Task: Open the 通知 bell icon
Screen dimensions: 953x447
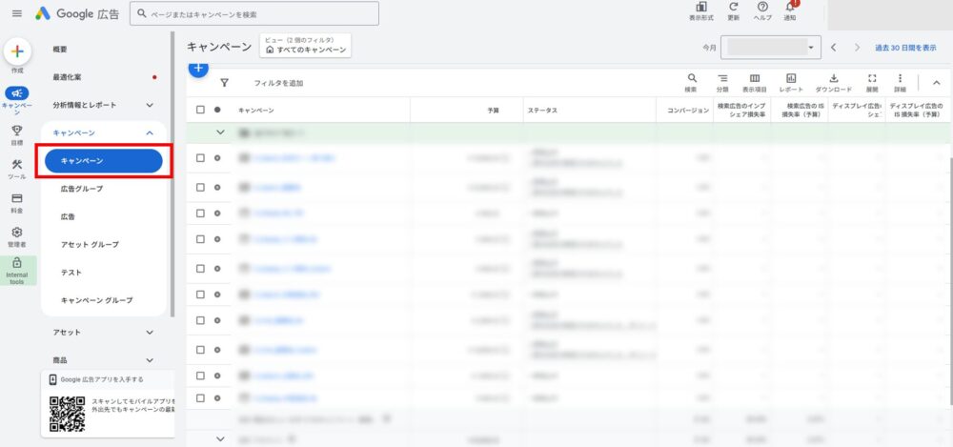Action: tap(789, 9)
